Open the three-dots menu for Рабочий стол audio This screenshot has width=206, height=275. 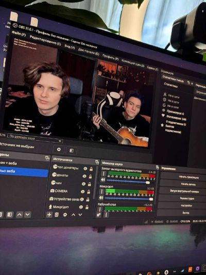click(100, 209)
